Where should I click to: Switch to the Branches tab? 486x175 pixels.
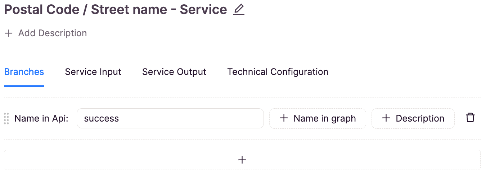(24, 72)
